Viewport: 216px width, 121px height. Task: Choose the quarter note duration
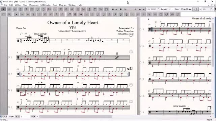click(98, 14)
